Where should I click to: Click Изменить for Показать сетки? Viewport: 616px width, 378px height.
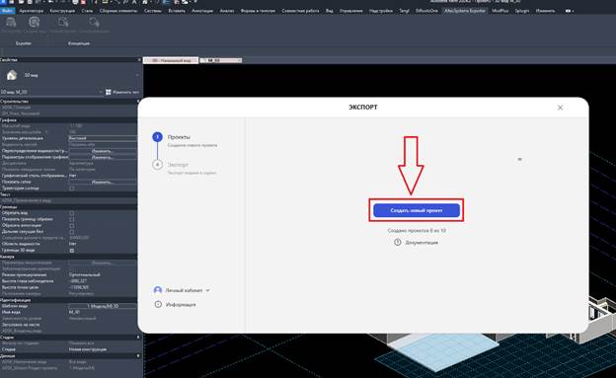click(103, 183)
